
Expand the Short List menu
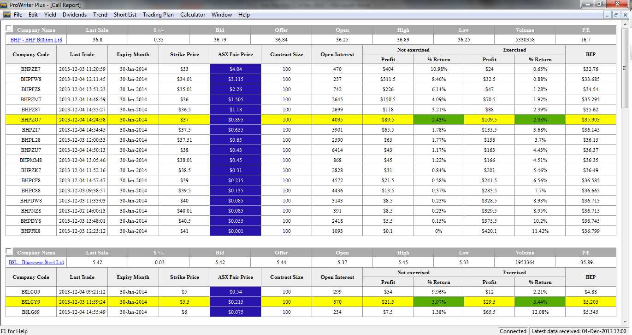click(x=125, y=15)
